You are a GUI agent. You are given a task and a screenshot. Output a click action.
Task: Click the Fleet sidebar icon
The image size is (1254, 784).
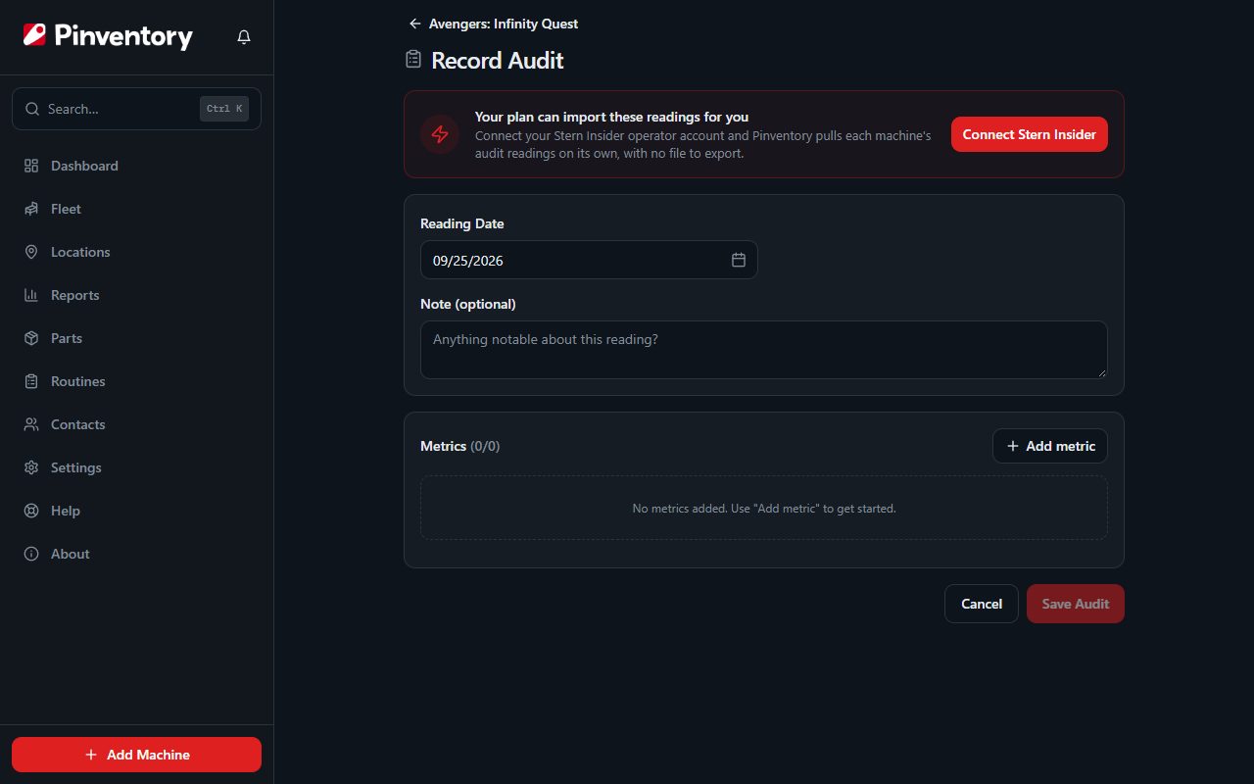(31, 209)
